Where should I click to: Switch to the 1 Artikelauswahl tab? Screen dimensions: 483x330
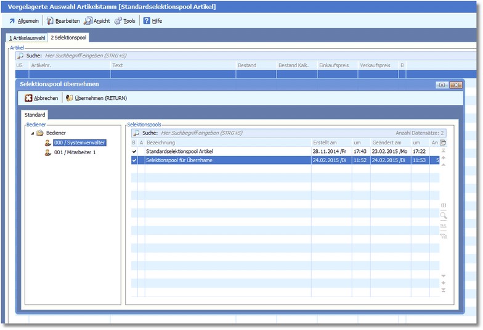pos(27,38)
